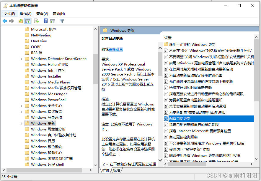Image resolution: width=261 pixels, height=181 pixels.
Task: Expand the Windows Defender SmartScreen node
Action: (21, 59)
